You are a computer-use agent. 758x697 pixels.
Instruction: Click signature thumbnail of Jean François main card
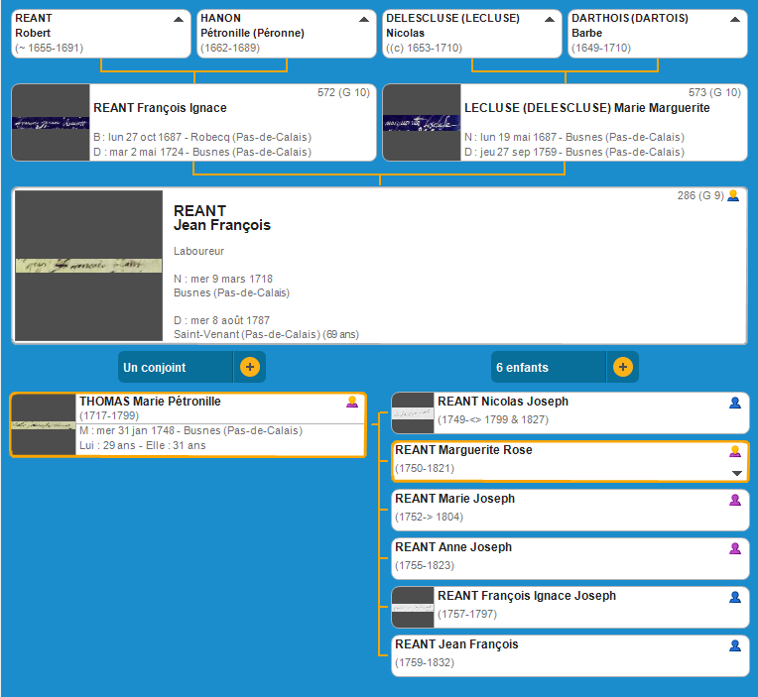(88, 266)
